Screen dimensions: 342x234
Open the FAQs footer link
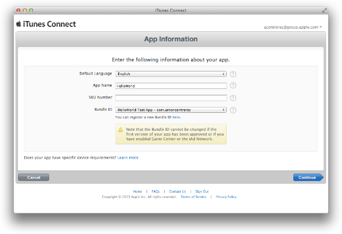156,191
